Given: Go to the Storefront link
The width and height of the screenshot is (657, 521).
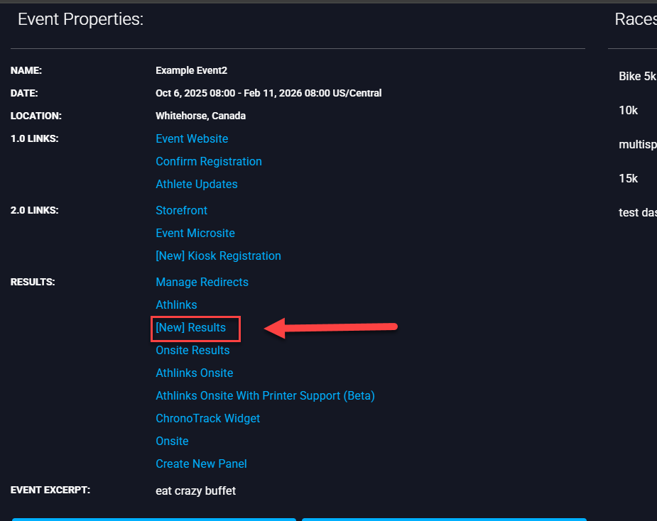Looking at the screenshot, I should 182,211.
